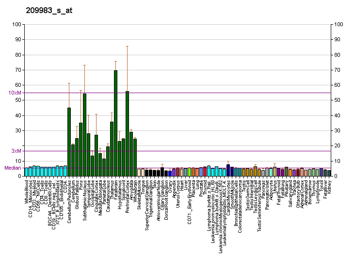Click the Colorectaladenocarcinoma axis label

pos(240,203)
